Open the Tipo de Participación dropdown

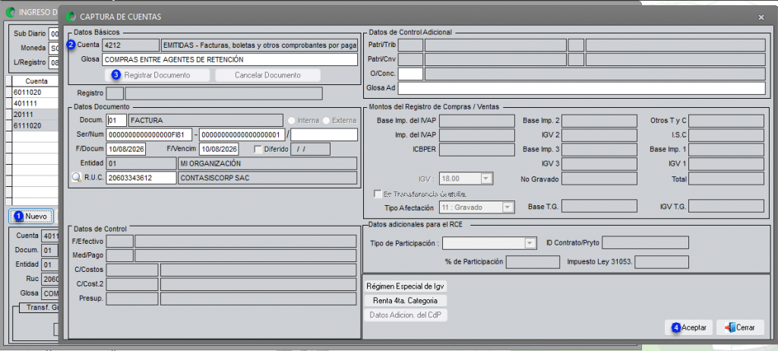[530, 243]
